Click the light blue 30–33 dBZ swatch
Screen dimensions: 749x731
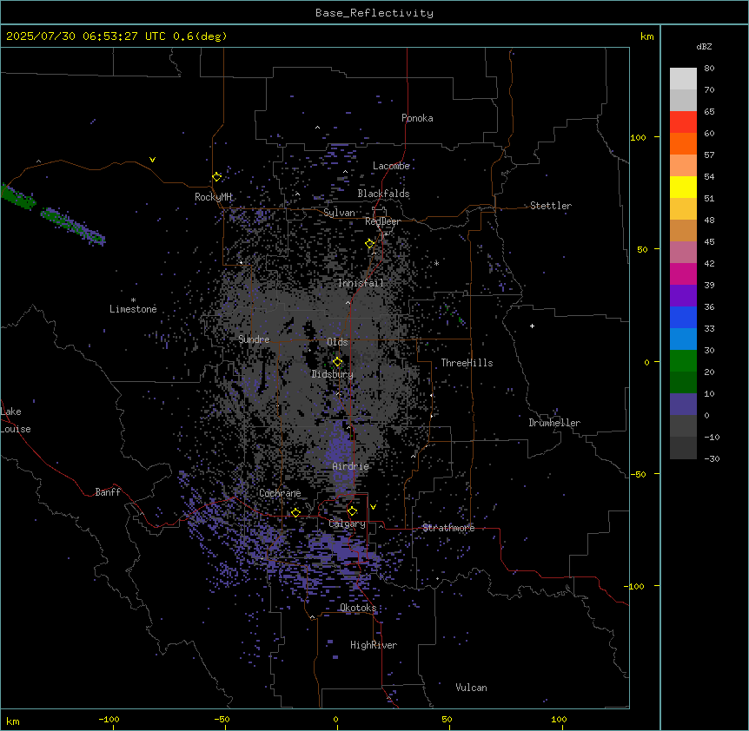tap(683, 339)
